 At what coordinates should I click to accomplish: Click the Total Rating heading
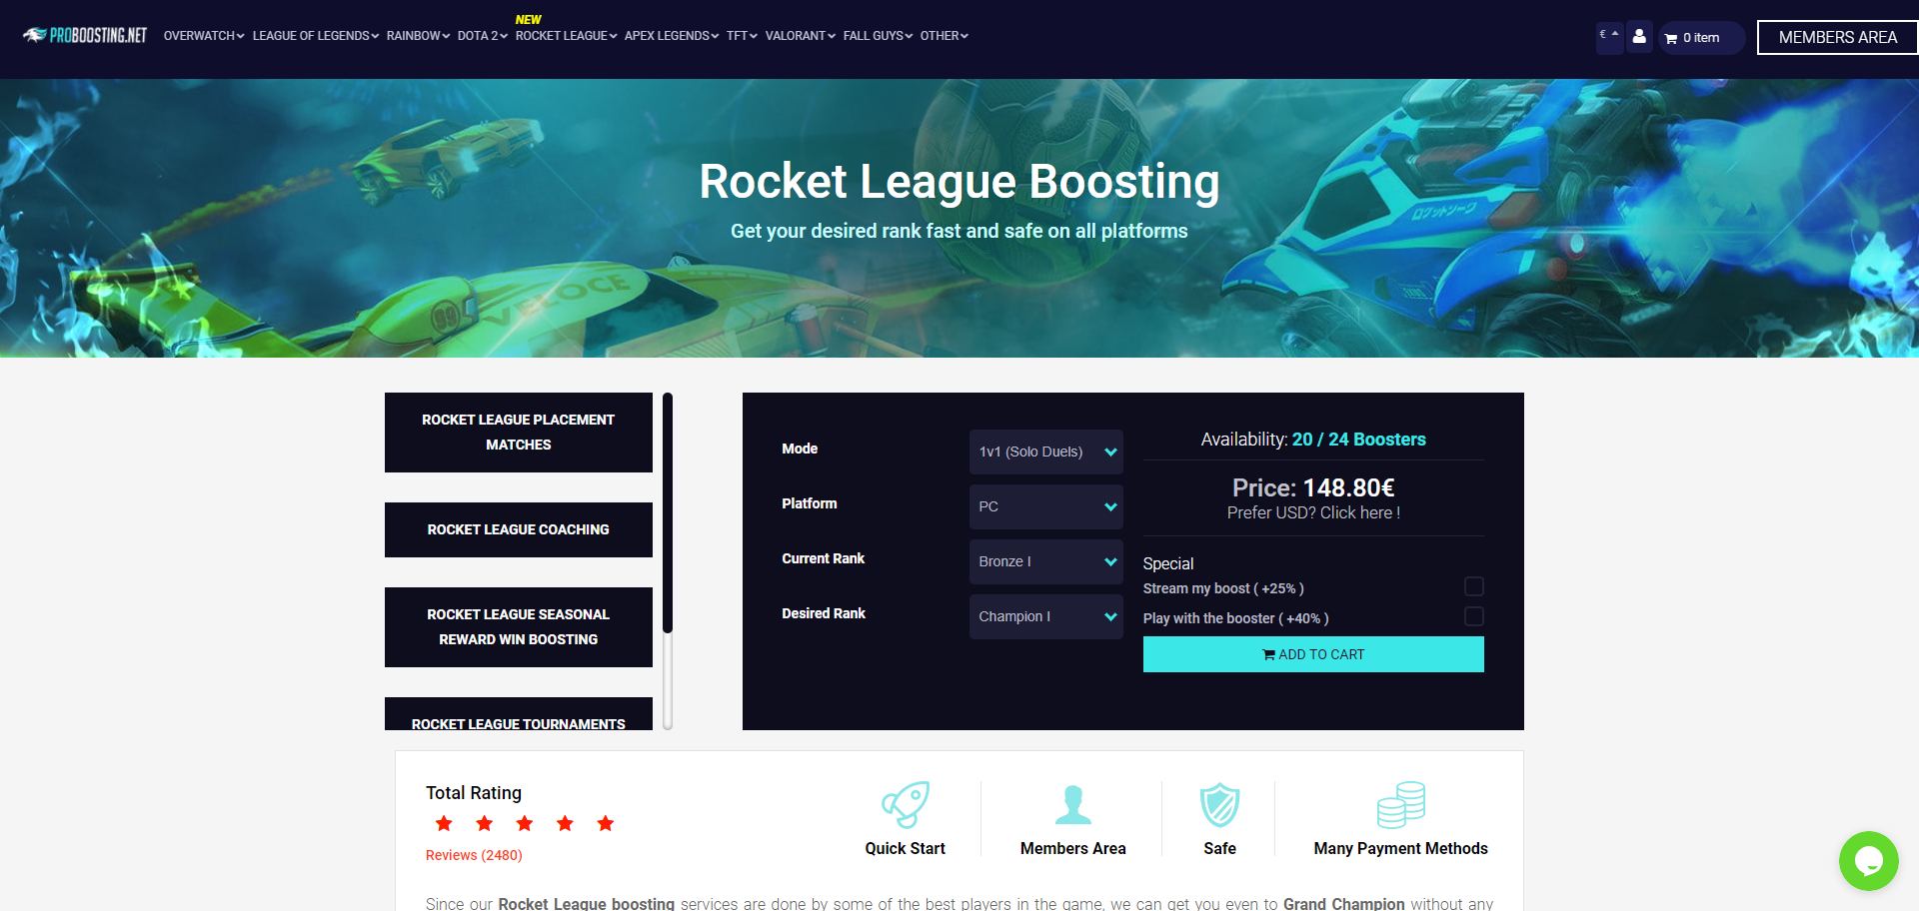click(x=474, y=793)
